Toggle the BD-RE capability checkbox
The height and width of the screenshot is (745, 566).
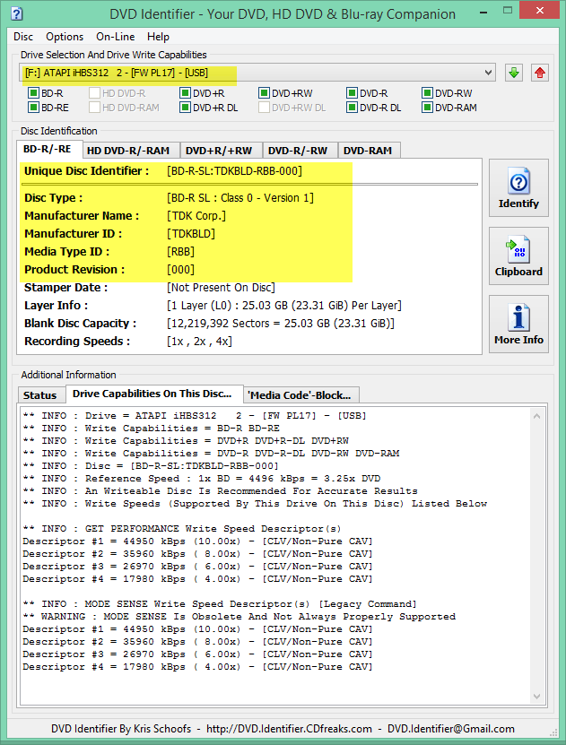pyautogui.click(x=33, y=108)
